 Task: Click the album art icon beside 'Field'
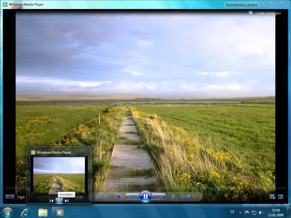coord(10,197)
